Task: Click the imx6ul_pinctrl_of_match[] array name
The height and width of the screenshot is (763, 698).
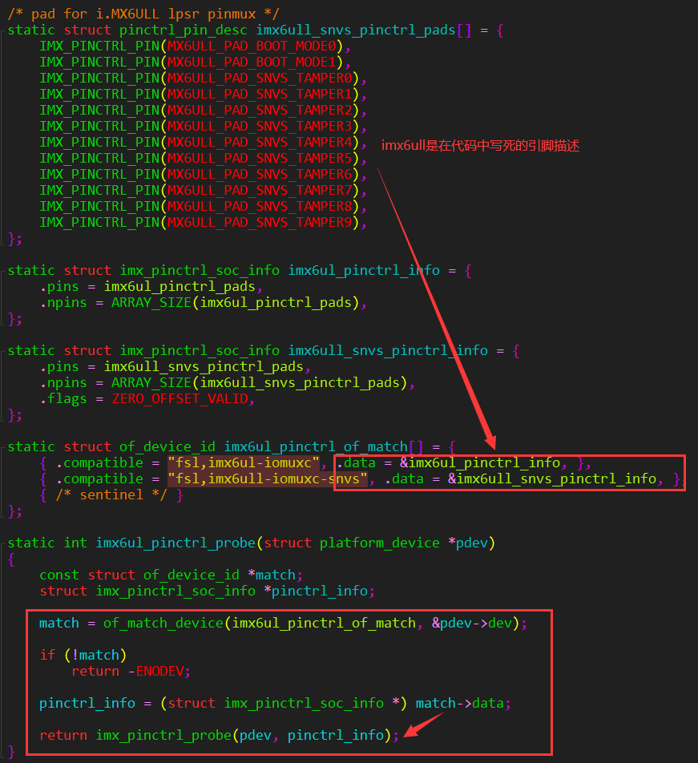Action: pos(324,447)
